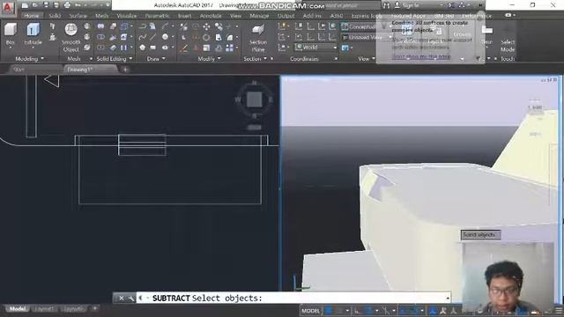The width and height of the screenshot is (564, 317).
Task: Switch to the Solid ribbon tab
Action: click(55, 16)
